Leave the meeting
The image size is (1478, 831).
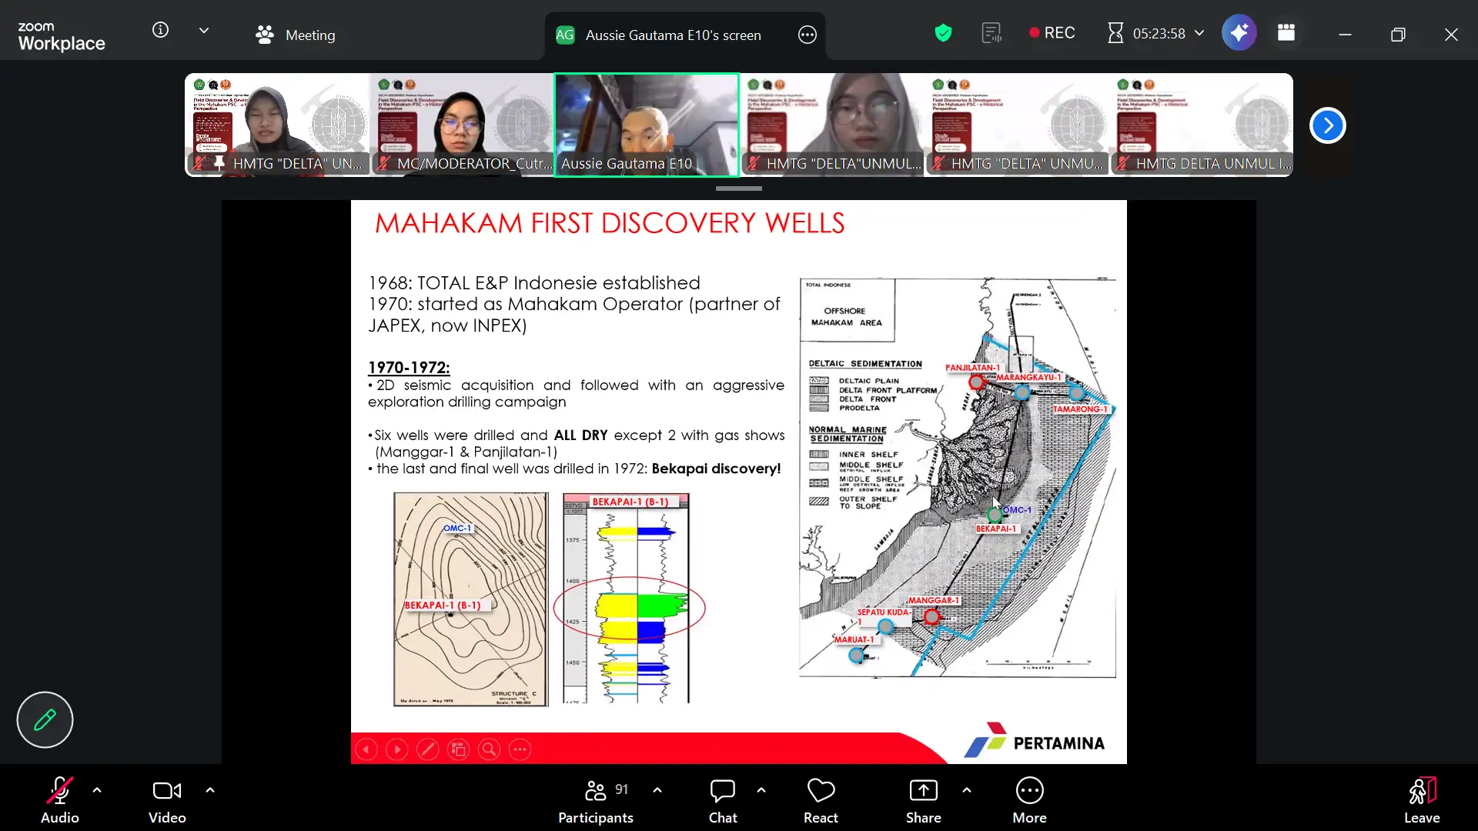(x=1422, y=800)
